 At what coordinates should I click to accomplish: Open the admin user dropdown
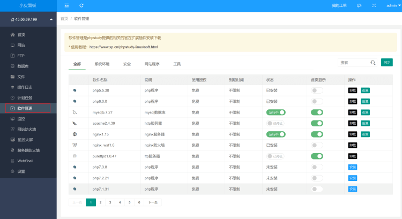[x=393, y=5]
